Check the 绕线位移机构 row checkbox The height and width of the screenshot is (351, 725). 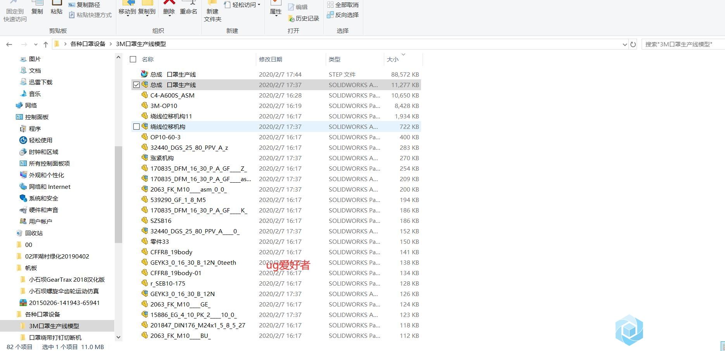pyautogui.click(x=136, y=127)
